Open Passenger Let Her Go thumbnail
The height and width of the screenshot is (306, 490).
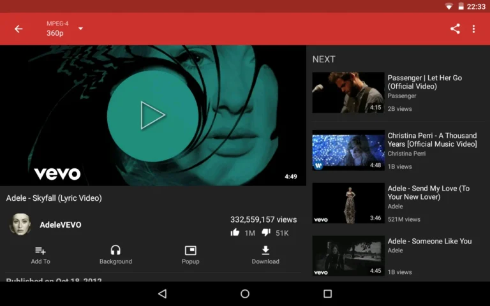click(x=348, y=92)
